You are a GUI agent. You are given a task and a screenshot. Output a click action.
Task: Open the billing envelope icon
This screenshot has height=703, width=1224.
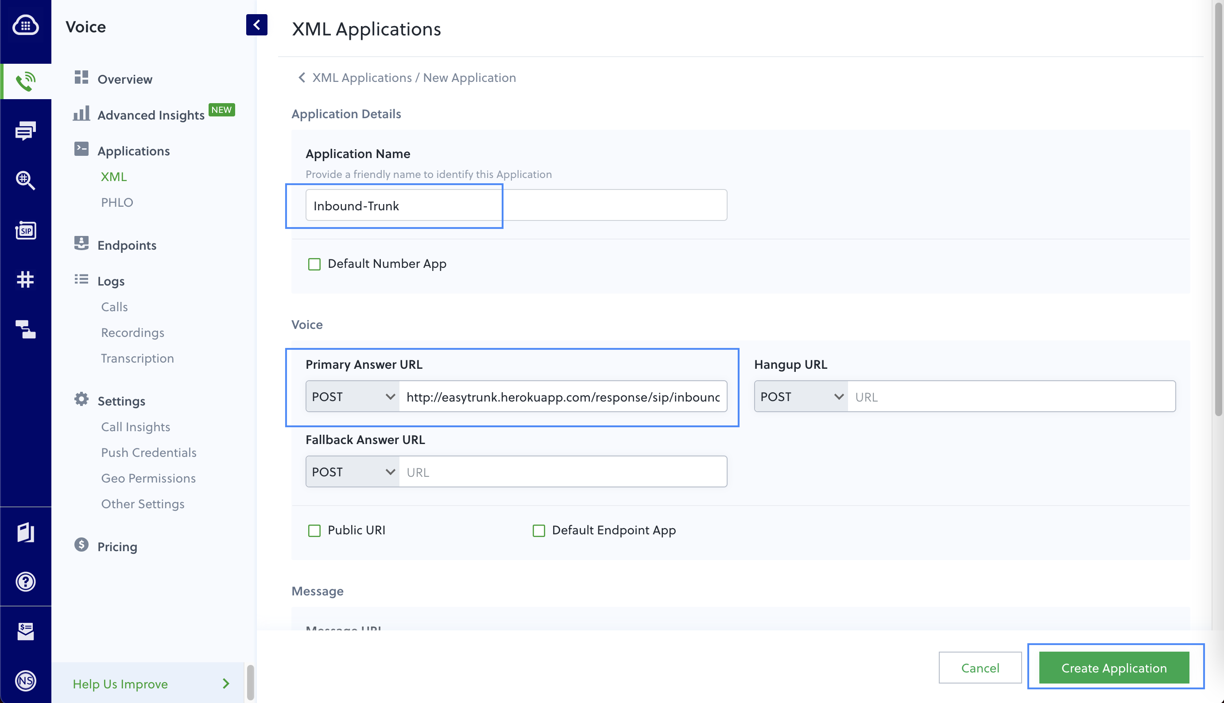point(26,631)
